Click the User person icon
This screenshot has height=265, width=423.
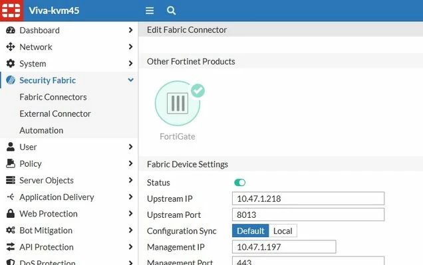click(x=11, y=147)
